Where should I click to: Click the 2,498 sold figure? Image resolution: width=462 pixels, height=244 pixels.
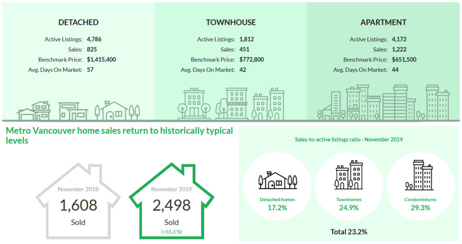tap(171, 205)
